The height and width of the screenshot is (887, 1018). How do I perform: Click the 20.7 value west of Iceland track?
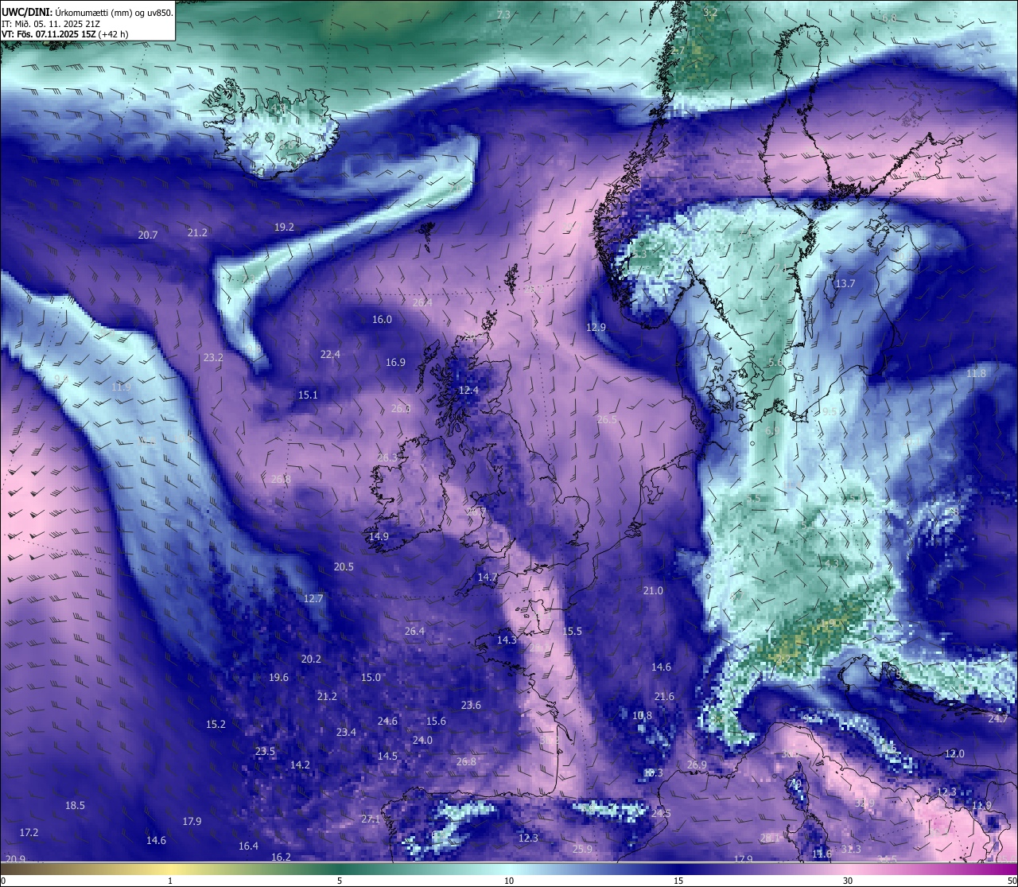pyautogui.click(x=148, y=235)
